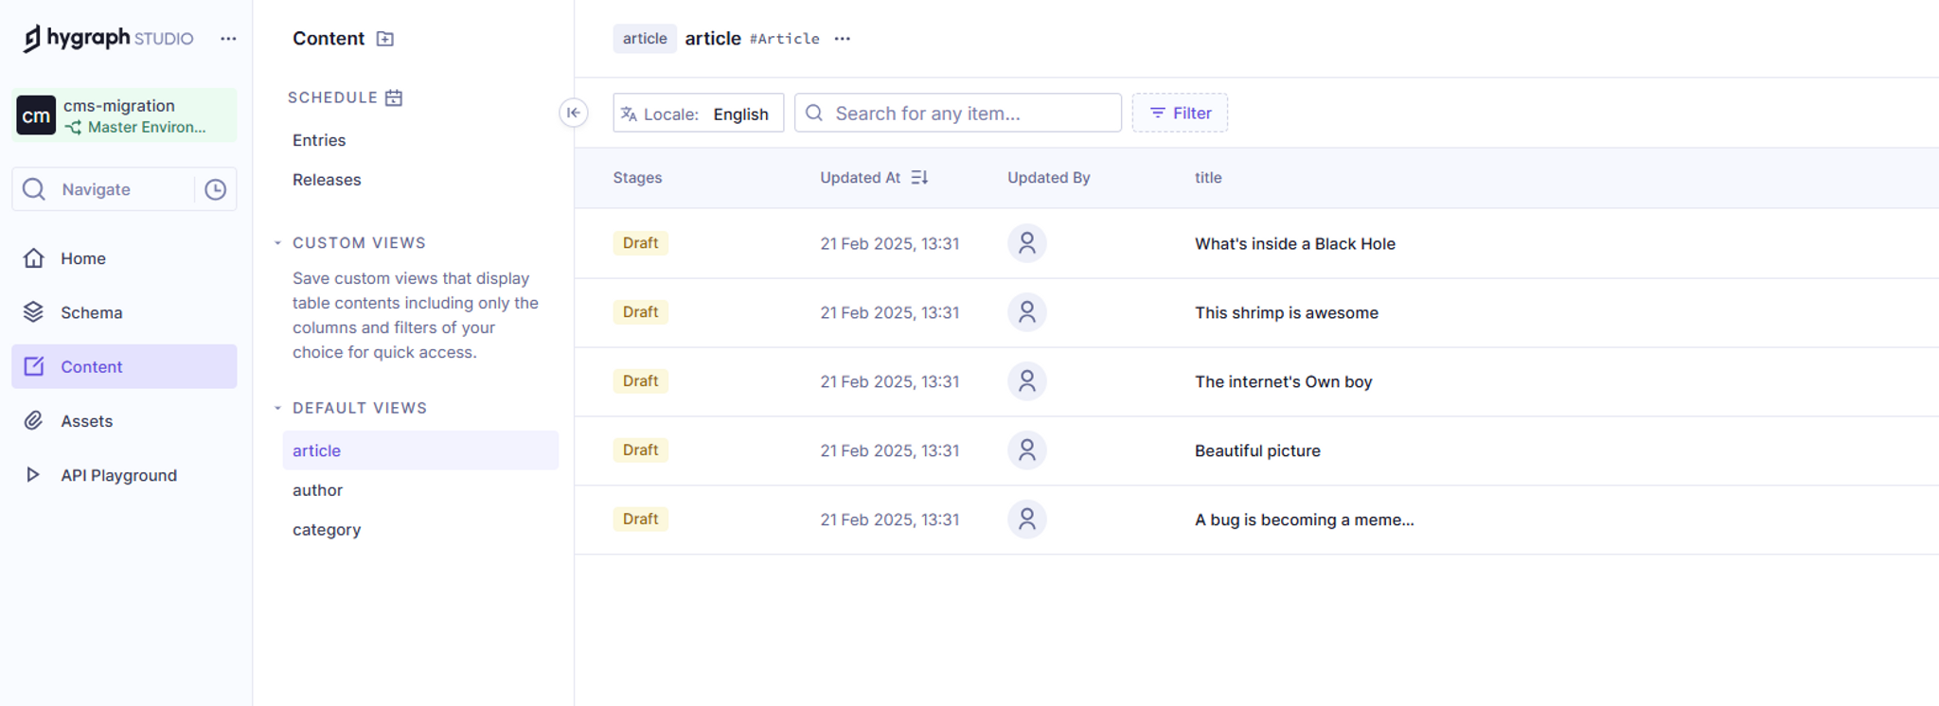
Task: Click the add content view icon
Action: coord(385,39)
